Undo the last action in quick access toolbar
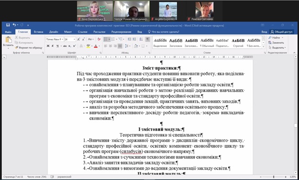Image resolution: width=299 pixels, height=180 pixels. [x=14, y=25]
